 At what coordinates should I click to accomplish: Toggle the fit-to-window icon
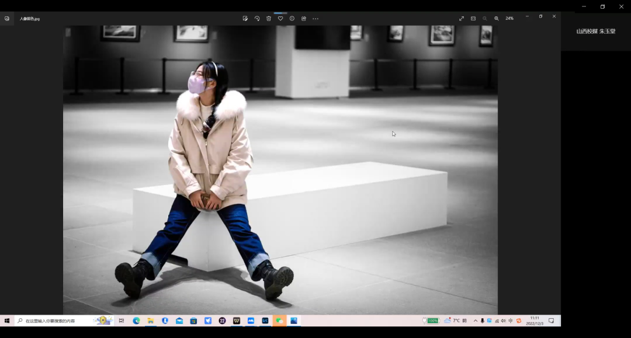pyautogui.click(x=473, y=19)
